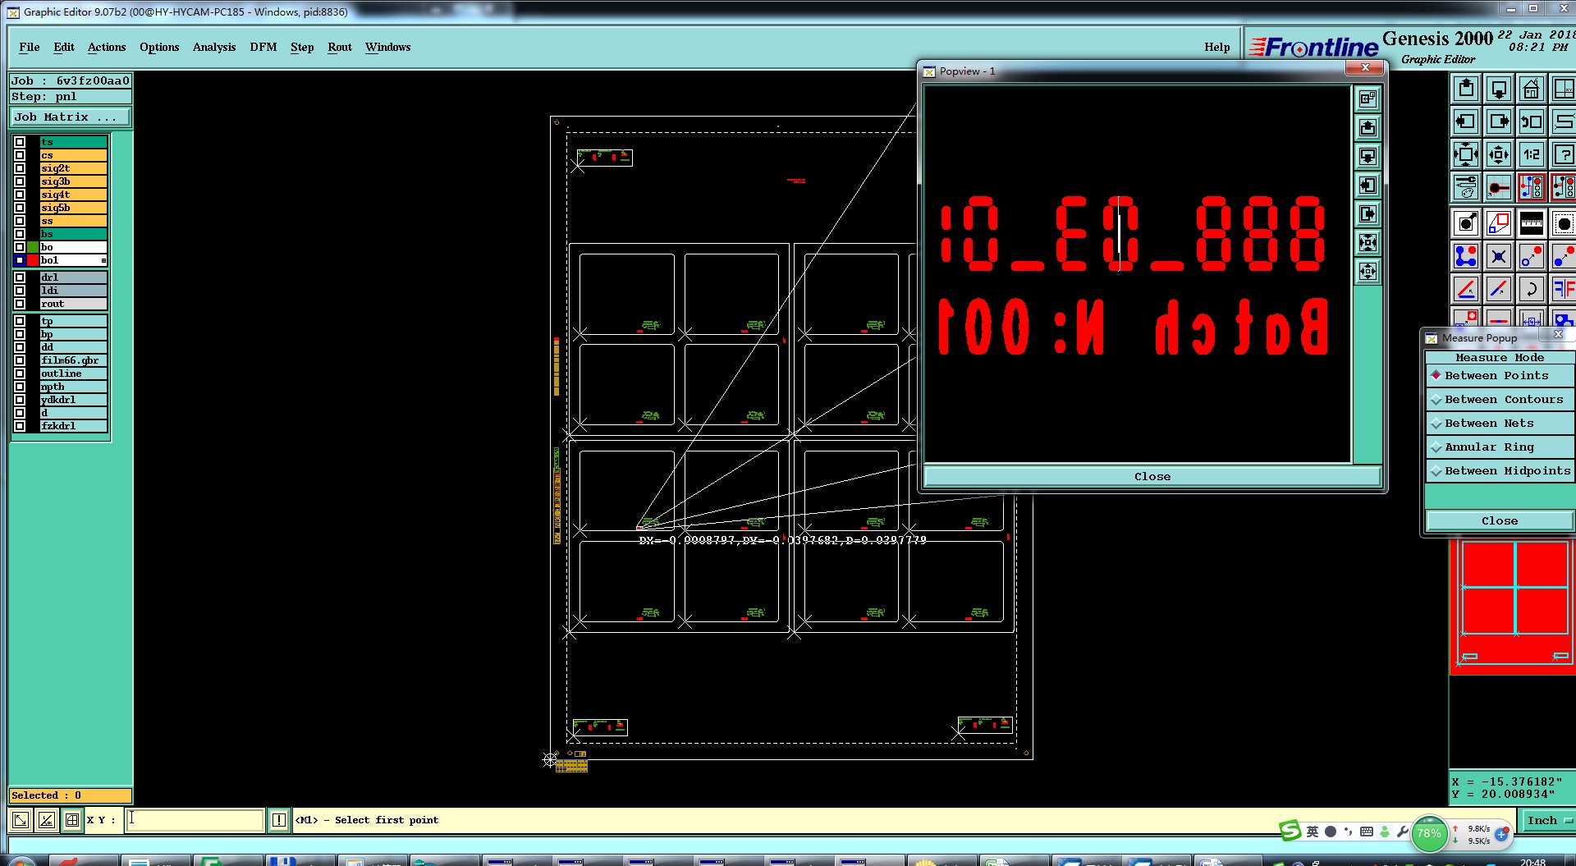Open the Rout menu
Viewport: 1576px width, 866px height.
tap(340, 47)
